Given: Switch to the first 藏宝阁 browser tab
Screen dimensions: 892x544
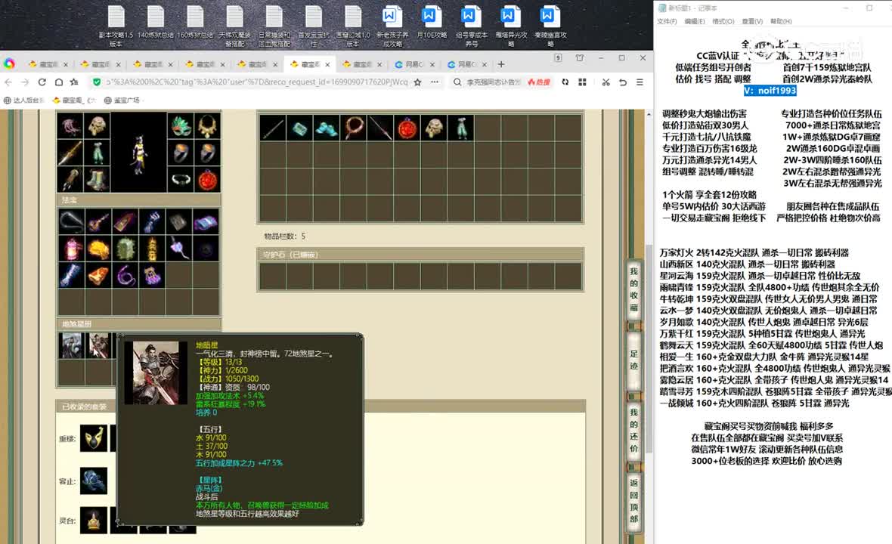Looking at the screenshot, I should (48, 64).
